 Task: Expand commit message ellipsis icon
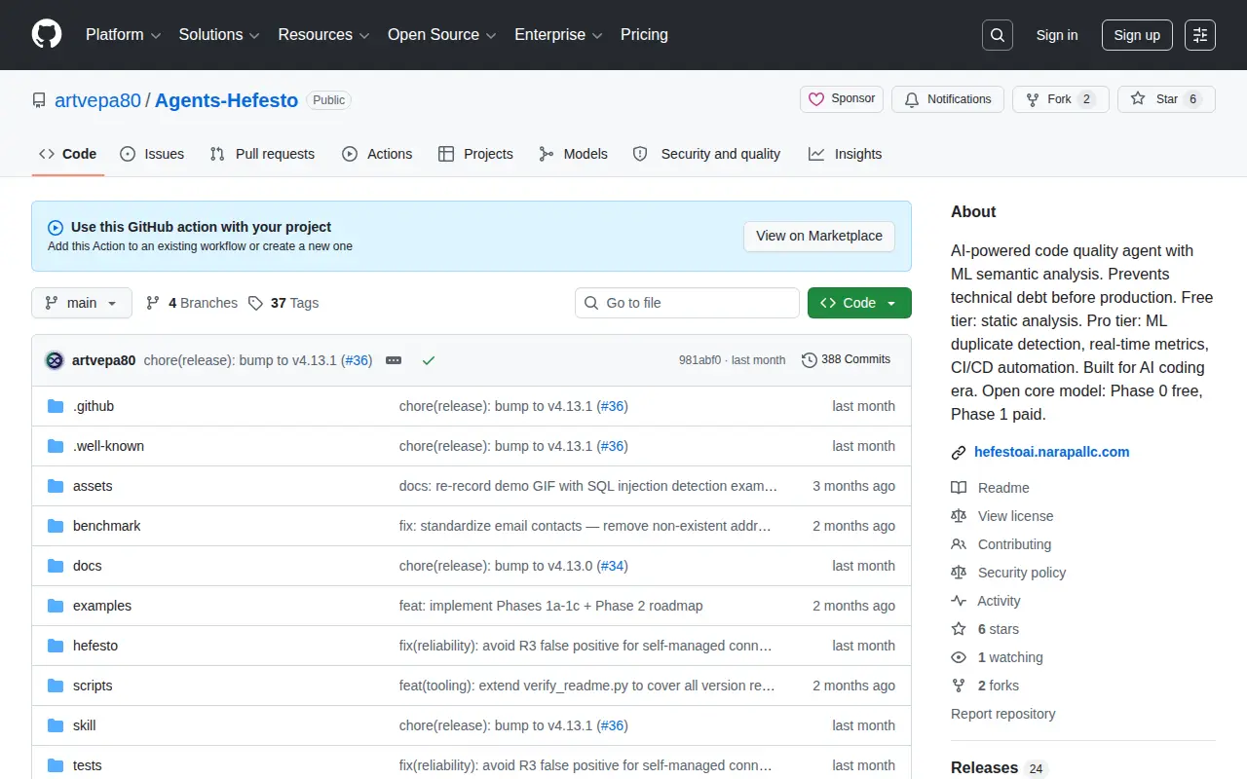(x=394, y=360)
